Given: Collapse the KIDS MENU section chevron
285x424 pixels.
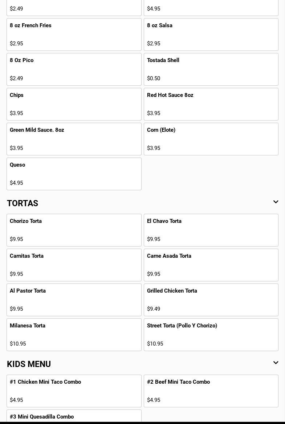Looking at the screenshot, I should (x=276, y=363).
